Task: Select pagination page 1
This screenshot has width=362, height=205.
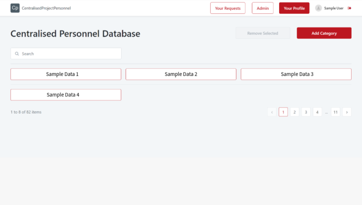Action: [283, 112]
